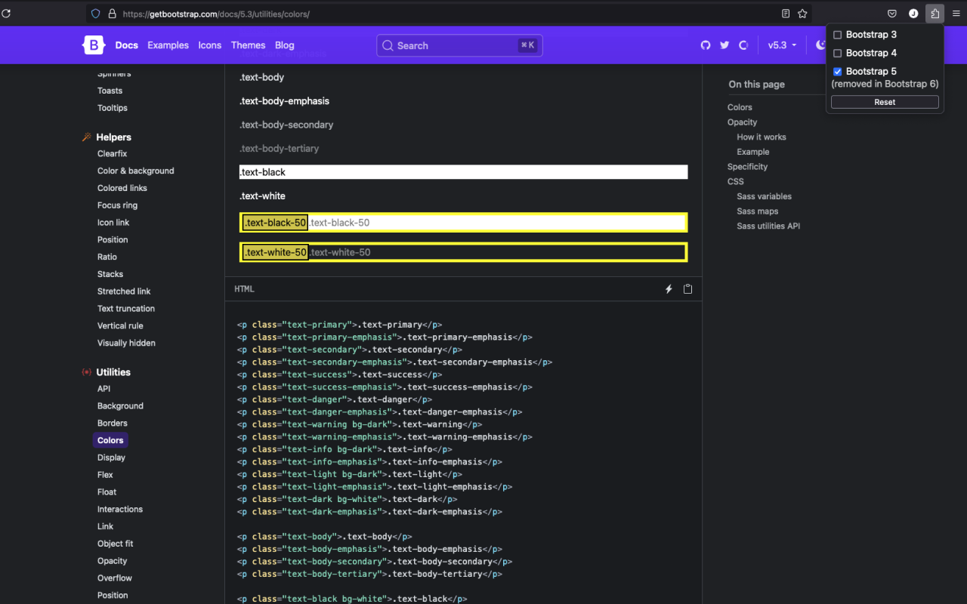Jump to Sass maps section
This screenshot has width=967, height=604.
(758, 211)
